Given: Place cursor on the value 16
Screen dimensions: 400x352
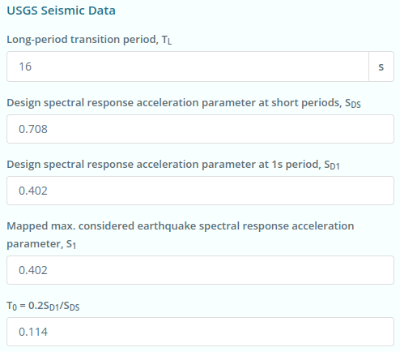Looking at the screenshot, I should [25, 67].
